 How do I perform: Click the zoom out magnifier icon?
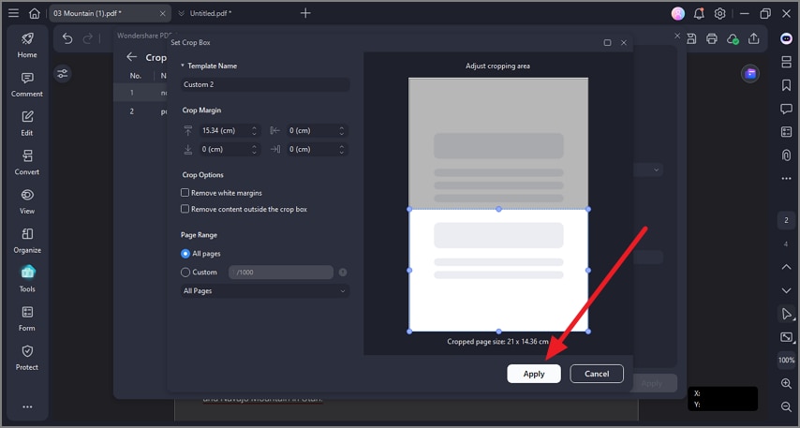(x=786, y=406)
